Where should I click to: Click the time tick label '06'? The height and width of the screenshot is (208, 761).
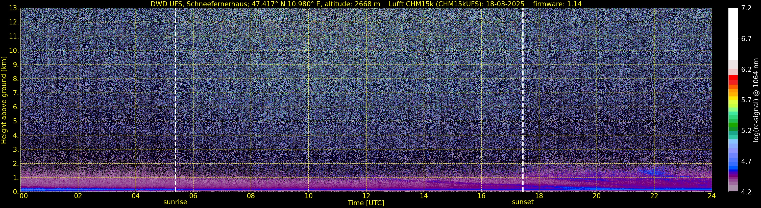193,196
